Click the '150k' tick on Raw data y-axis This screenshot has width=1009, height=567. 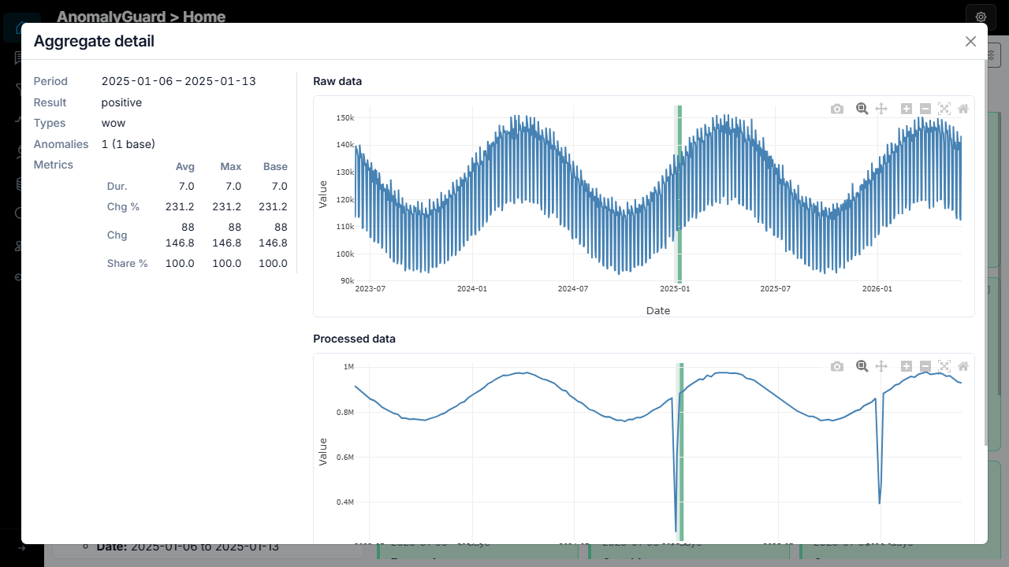344,118
